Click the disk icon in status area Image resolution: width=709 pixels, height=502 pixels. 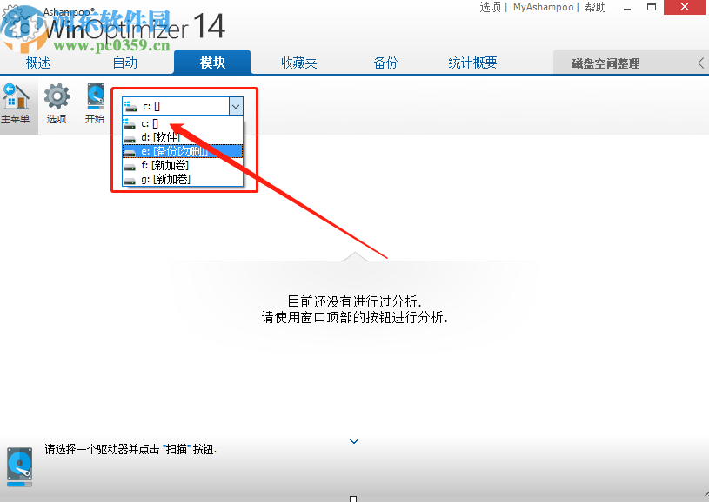(x=19, y=466)
